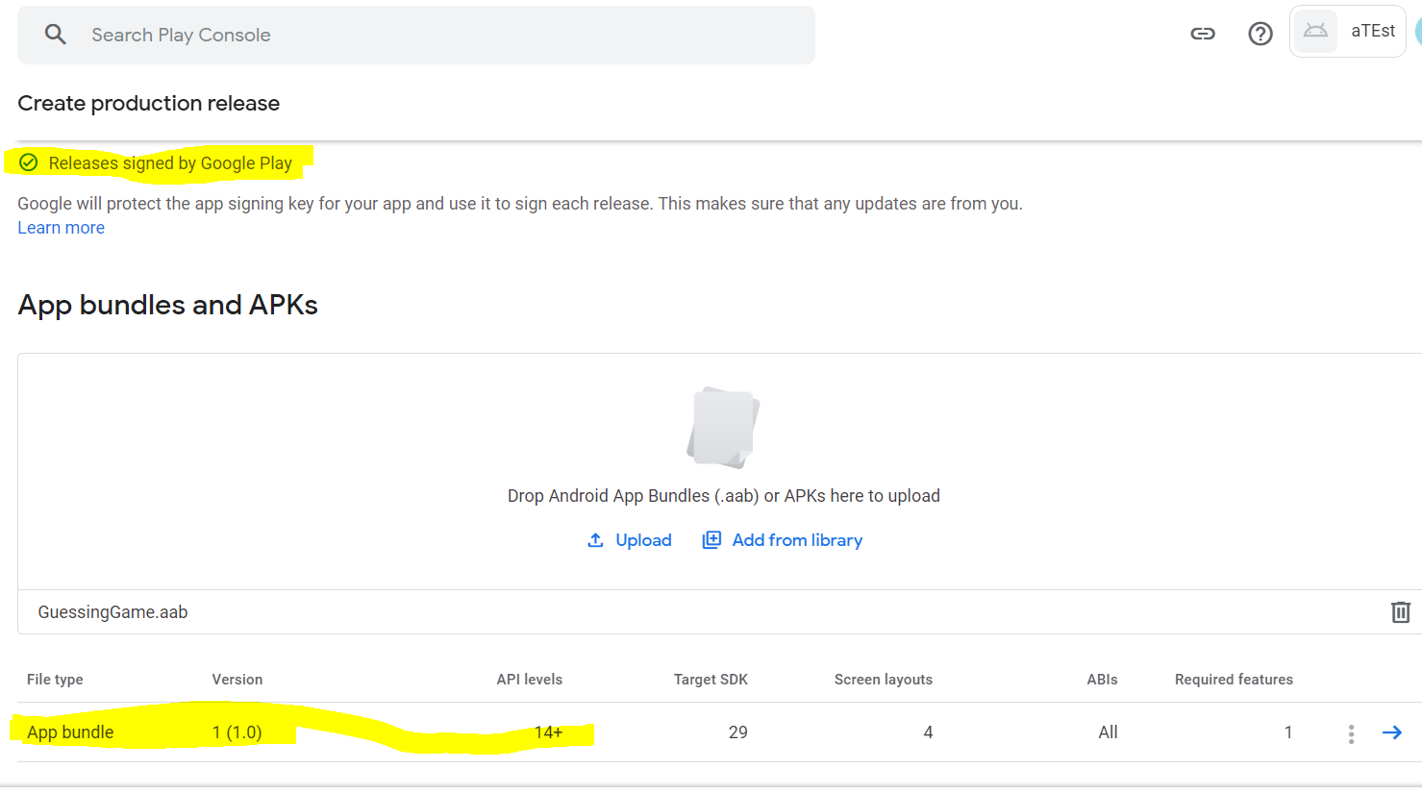
Task: Open bundle details with blue arrow
Action: click(1391, 732)
